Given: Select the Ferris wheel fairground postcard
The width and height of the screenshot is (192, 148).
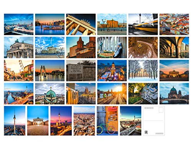Looking at the screenshot, I should tap(19, 70).
